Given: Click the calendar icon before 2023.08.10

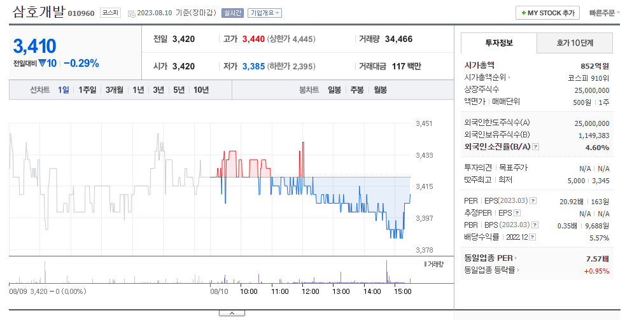Looking at the screenshot, I should (131, 13).
